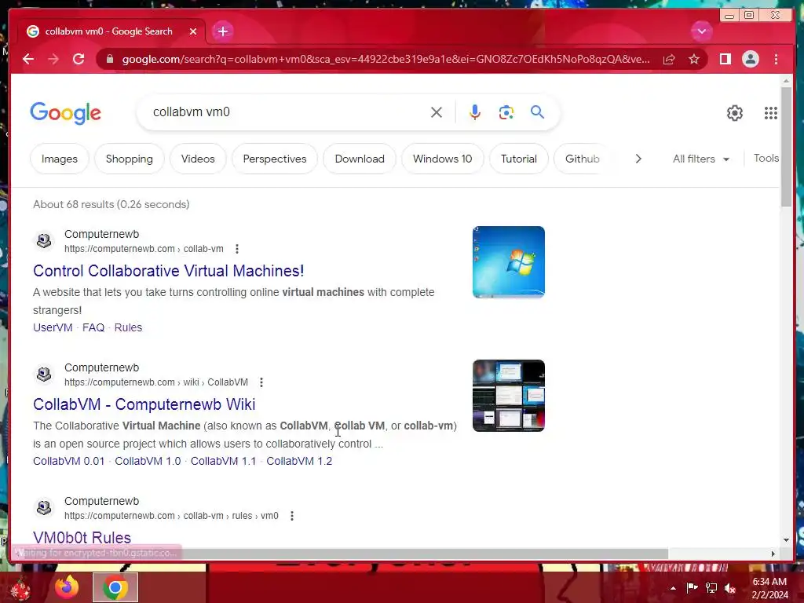Click the browser forward arrow
804x603 pixels.
point(53,59)
